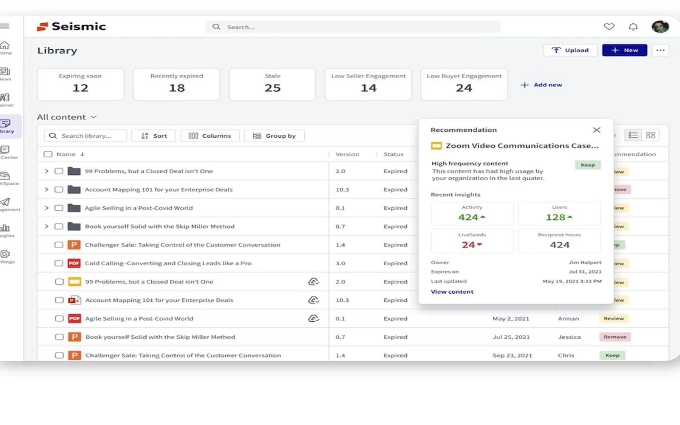Check the 99 Problems folder checkbox
This screenshot has height=425, width=680.
[x=59, y=171]
